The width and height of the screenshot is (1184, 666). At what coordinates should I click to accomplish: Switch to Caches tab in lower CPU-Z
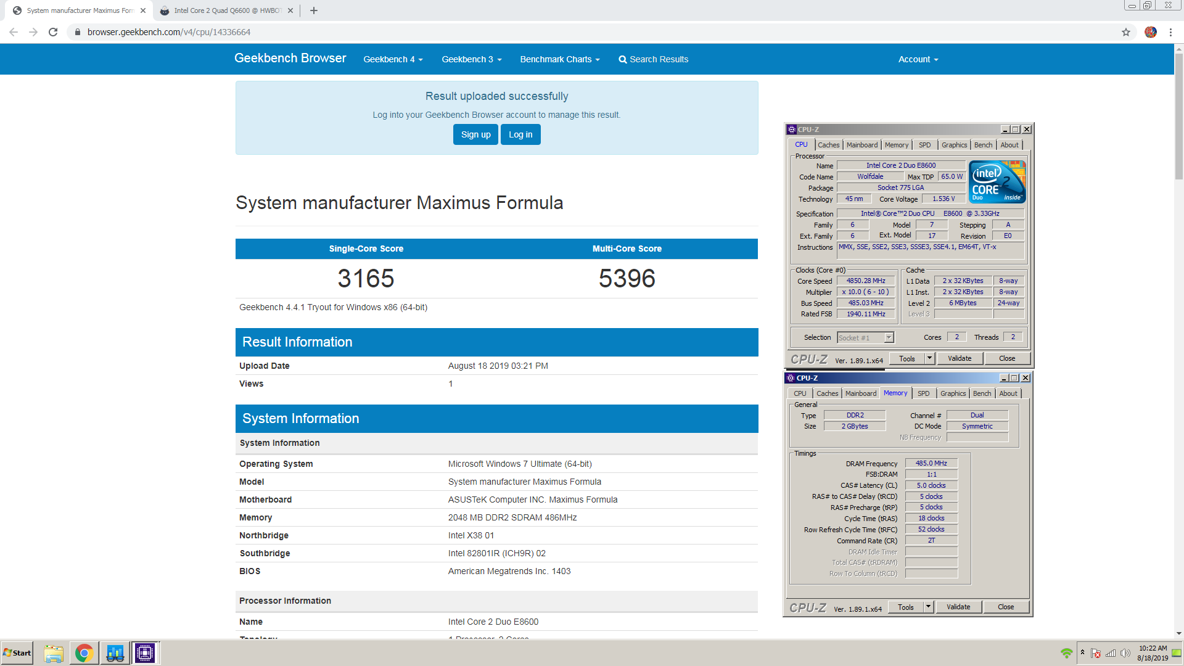[828, 393]
